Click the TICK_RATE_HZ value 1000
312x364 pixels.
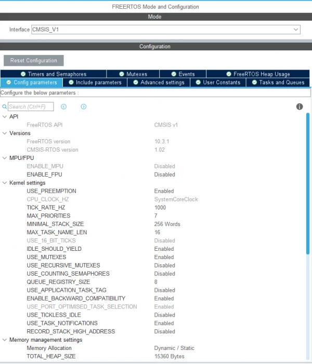click(160, 208)
